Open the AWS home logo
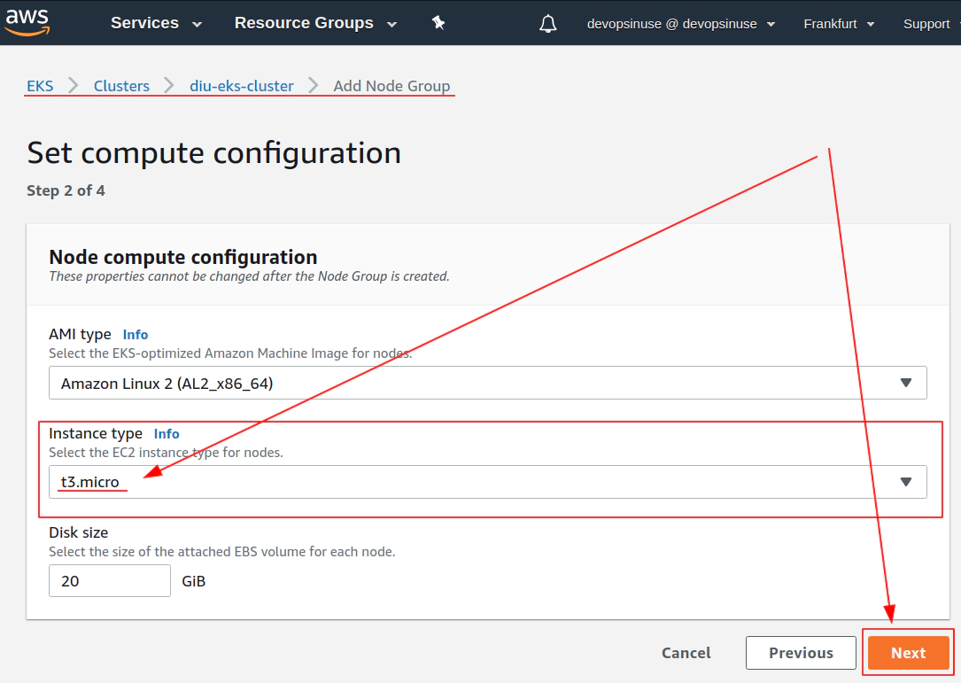The width and height of the screenshot is (961, 683). [27, 22]
